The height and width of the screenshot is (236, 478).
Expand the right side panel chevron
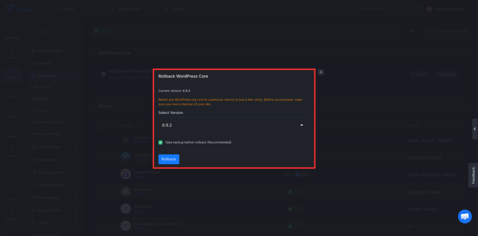[475, 129]
